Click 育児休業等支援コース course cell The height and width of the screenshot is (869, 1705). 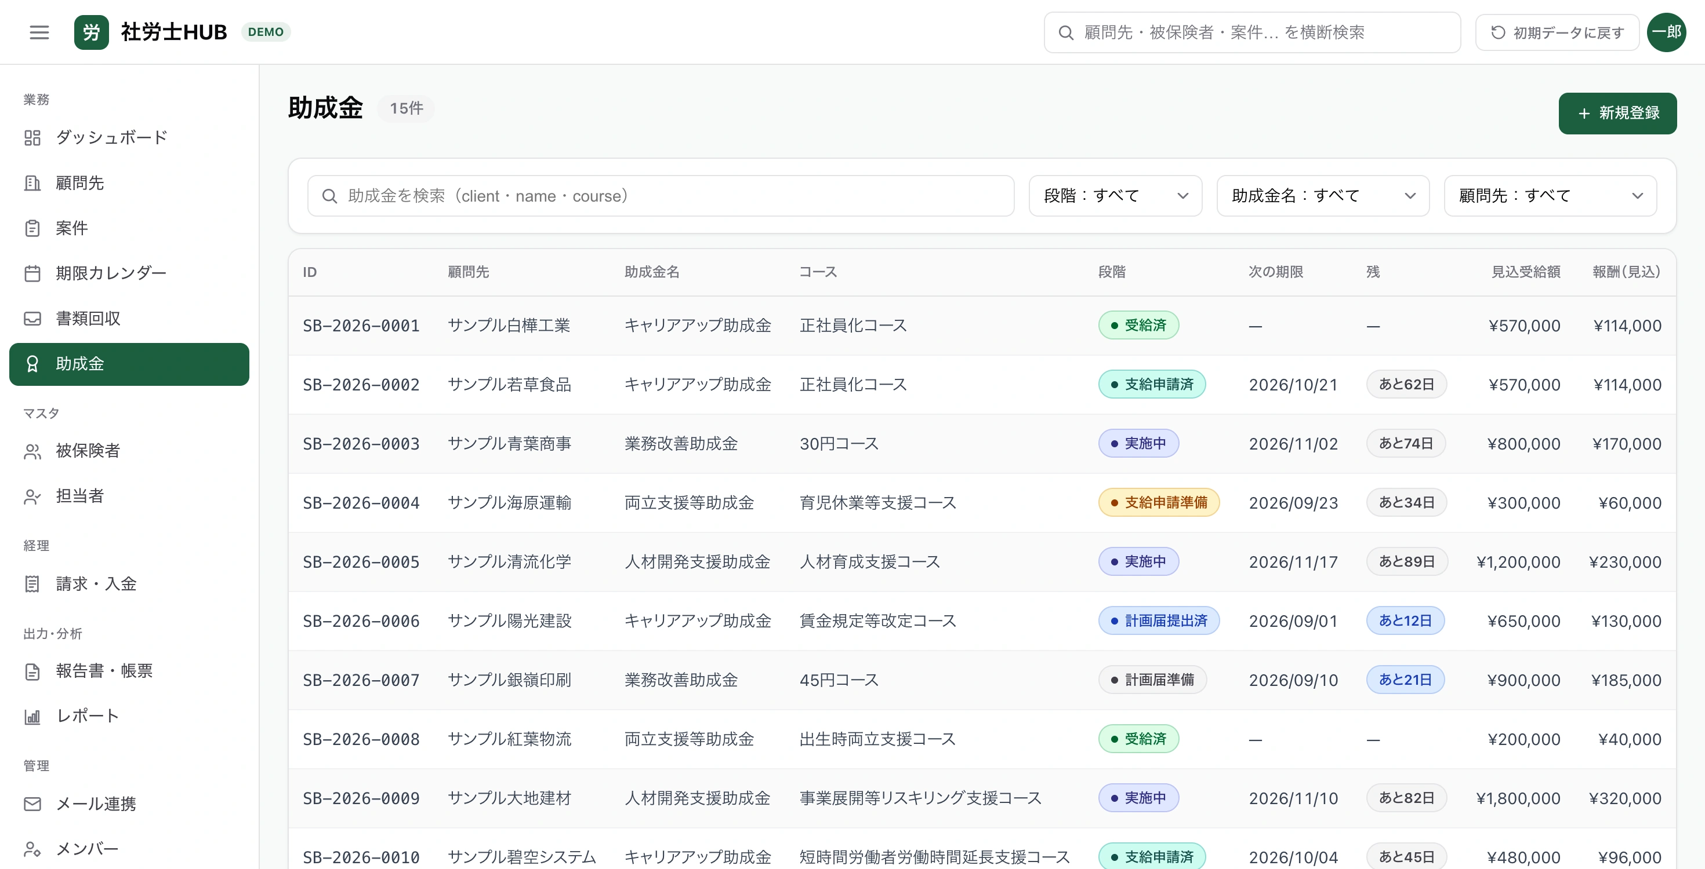tap(877, 503)
